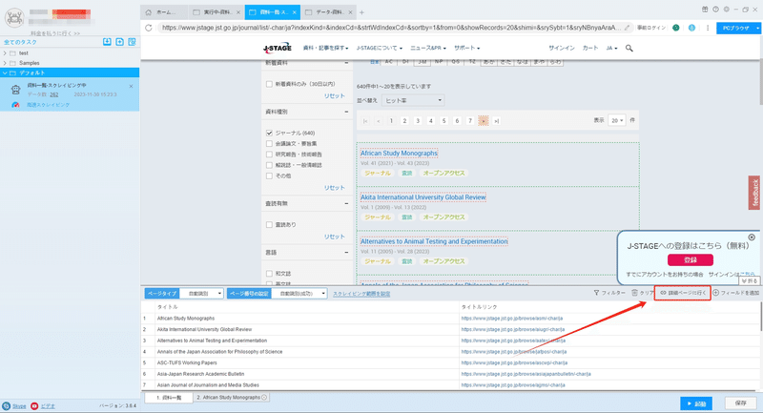This screenshot has width=763, height=413.
Task: Switch to bottom tab 2. African Study Monographs
Action: click(x=231, y=398)
